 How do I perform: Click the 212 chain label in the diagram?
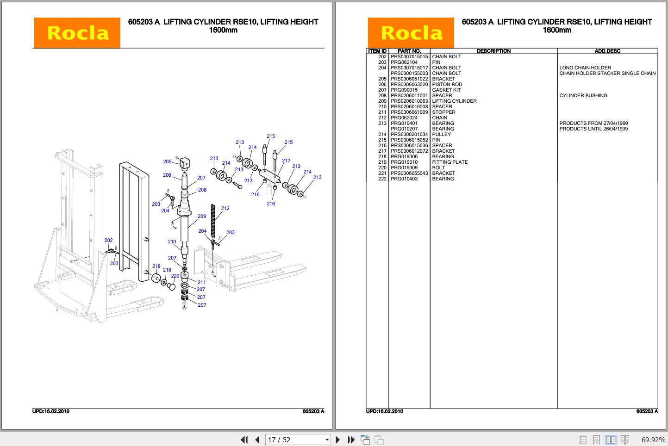(x=225, y=208)
